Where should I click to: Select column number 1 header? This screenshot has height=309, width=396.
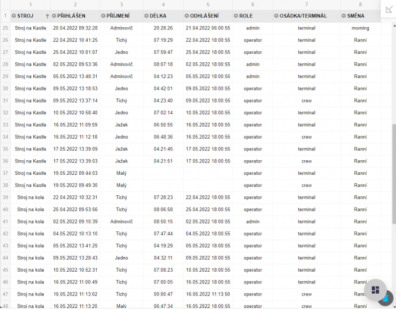click(x=31, y=5)
